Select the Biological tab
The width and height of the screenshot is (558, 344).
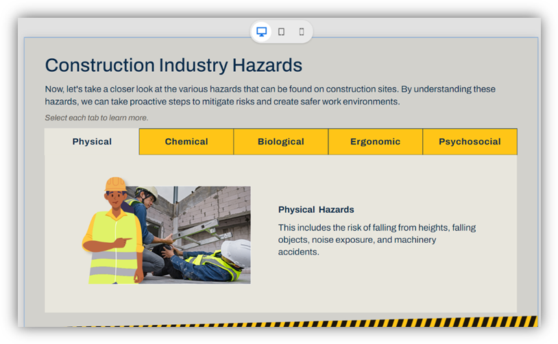point(281,142)
